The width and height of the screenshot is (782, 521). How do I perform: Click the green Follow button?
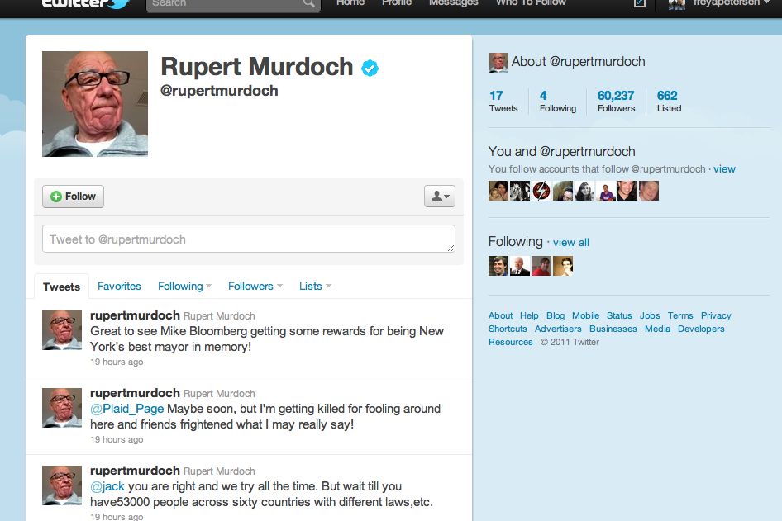coord(73,197)
